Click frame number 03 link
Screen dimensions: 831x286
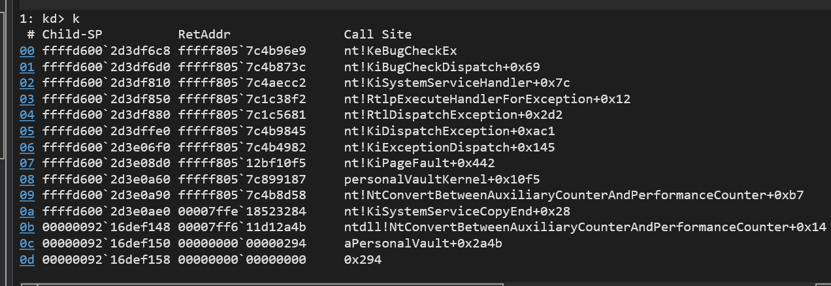[x=27, y=99]
